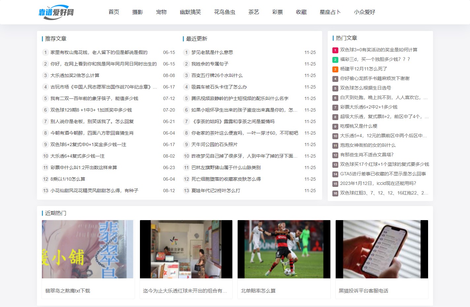The height and width of the screenshot is (307, 470).
Task: Open recent article 吸粪车被石头卡住了怎么办
Action: [219, 87]
